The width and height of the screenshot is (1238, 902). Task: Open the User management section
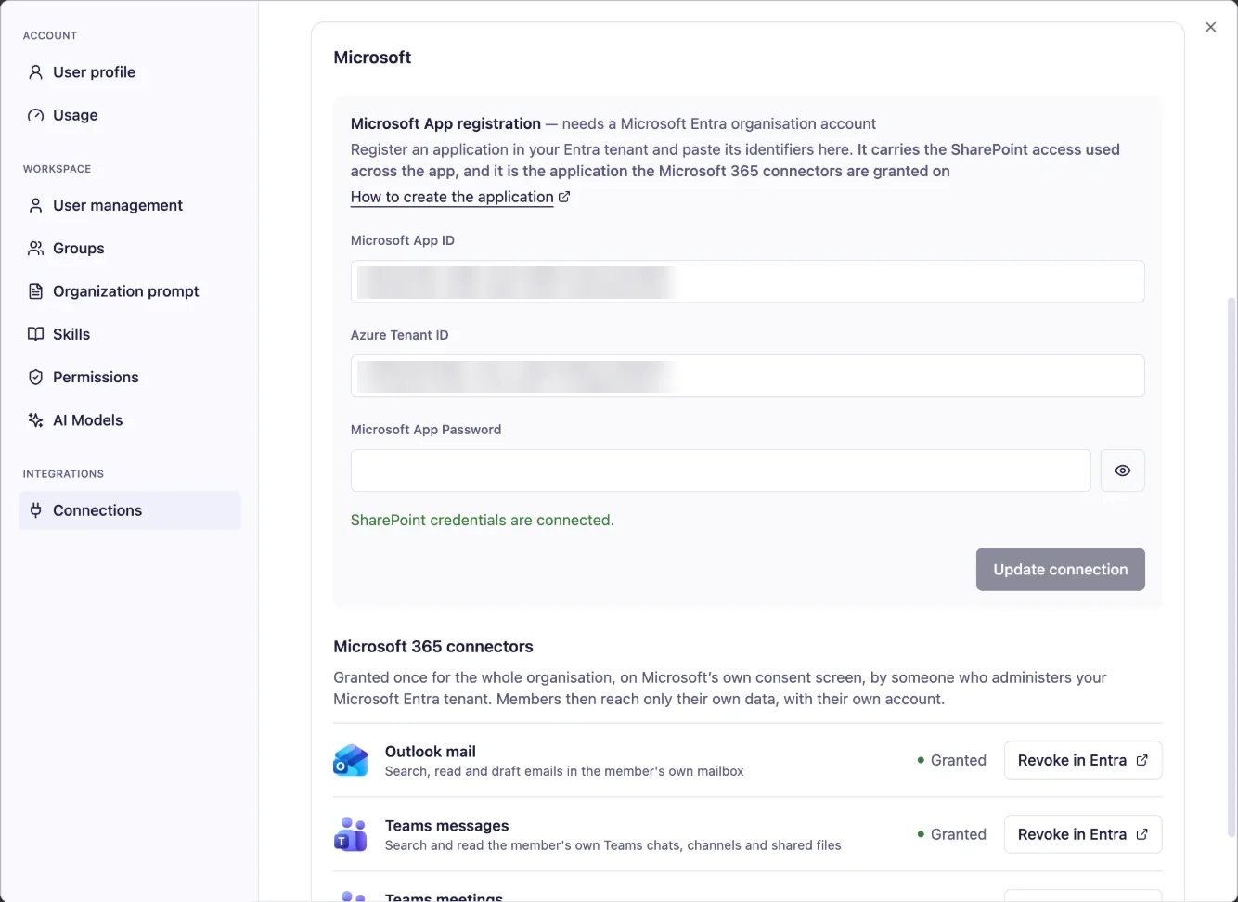tap(130, 205)
